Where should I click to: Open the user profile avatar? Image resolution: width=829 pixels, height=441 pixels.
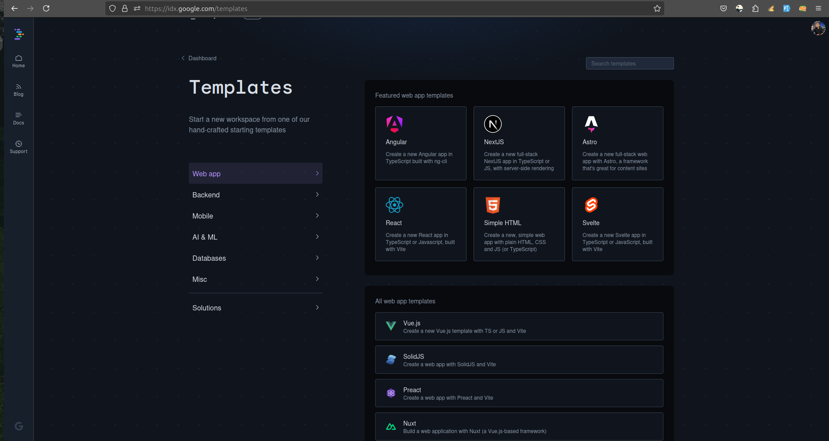(818, 28)
